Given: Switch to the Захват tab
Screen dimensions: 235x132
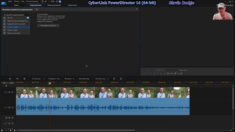Looking at the screenshot, I should coord(16,5).
